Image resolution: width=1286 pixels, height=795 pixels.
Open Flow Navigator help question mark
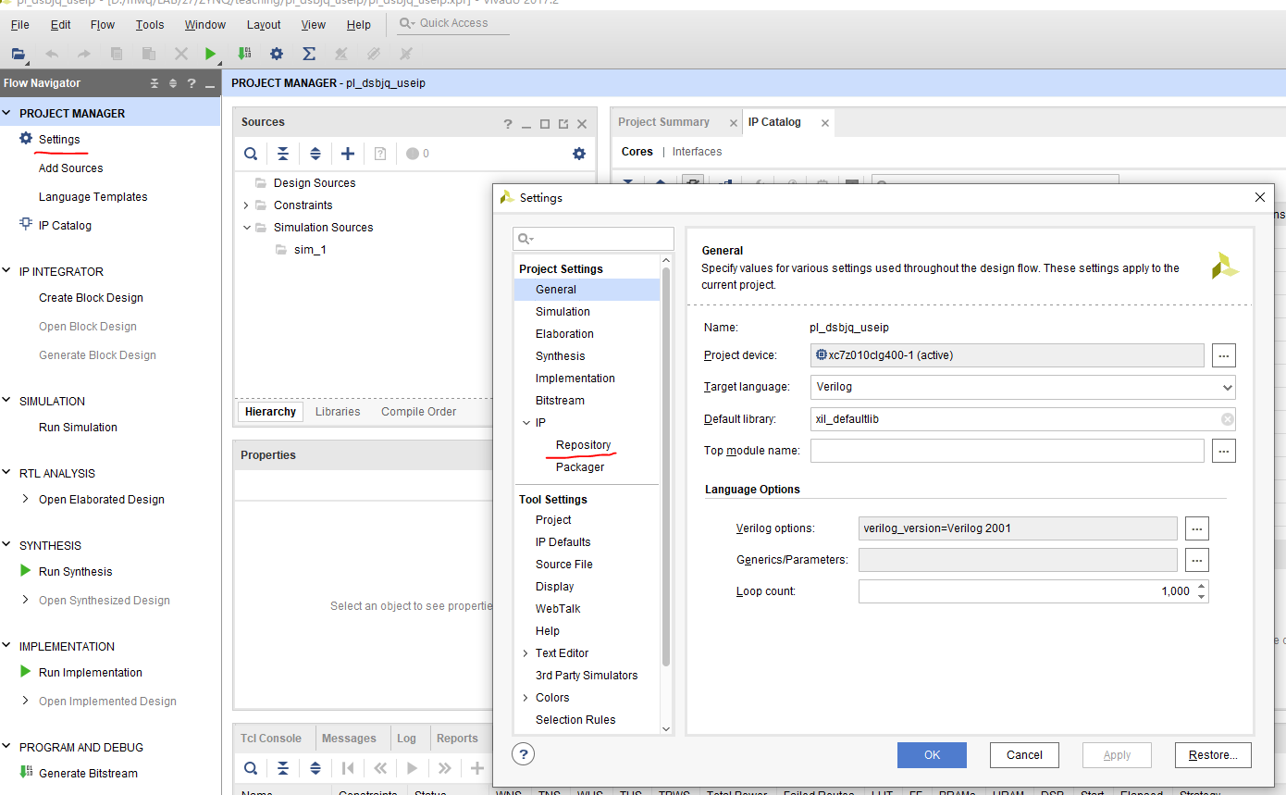click(191, 83)
